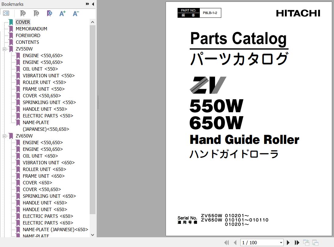Image resolution: width=334 pixels, height=247 pixels.
Task: Collapse the ZV650W bookmark group
Action: [4, 136]
